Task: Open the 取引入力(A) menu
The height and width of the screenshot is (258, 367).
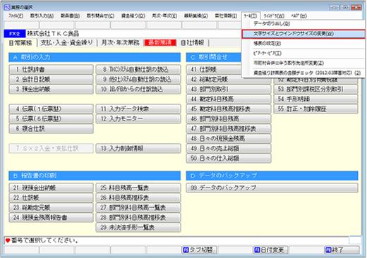Action: (42, 16)
